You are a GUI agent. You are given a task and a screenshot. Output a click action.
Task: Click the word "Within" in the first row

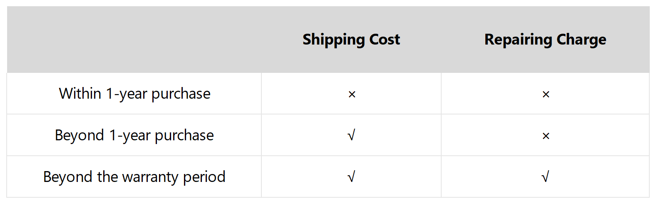click(80, 94)
